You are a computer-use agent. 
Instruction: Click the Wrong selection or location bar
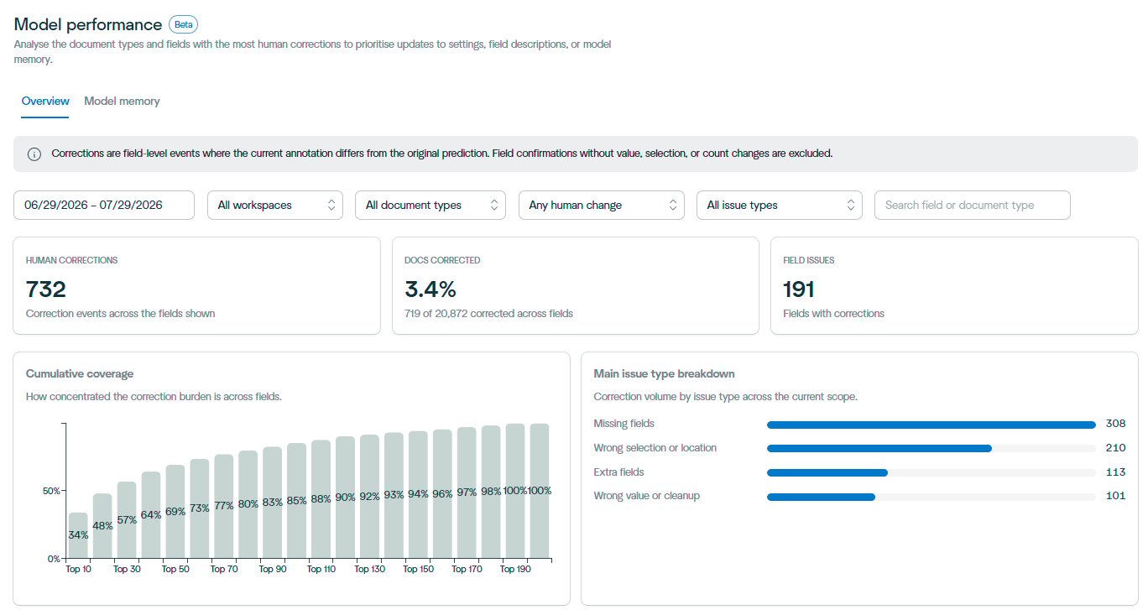pyautogui.click(x=931, y=449)
